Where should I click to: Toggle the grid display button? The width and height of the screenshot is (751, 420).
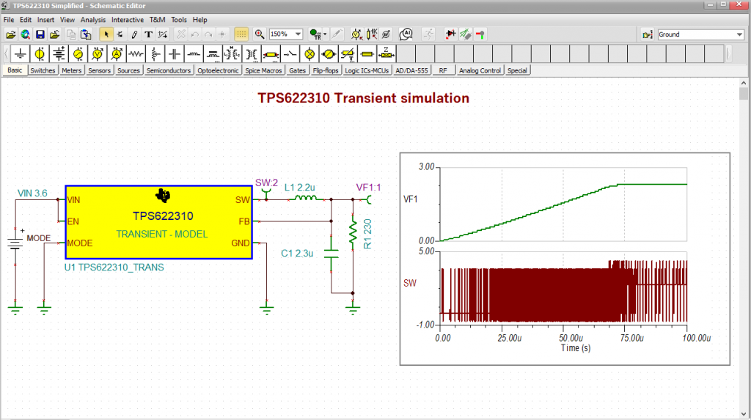pyautogui.click(x=241, y=34)
